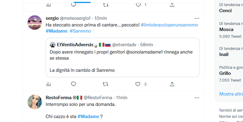Select the Grillo trending topic
Image resolution: width=243 pixels, height=122 pixels.
tap(225, 73)
